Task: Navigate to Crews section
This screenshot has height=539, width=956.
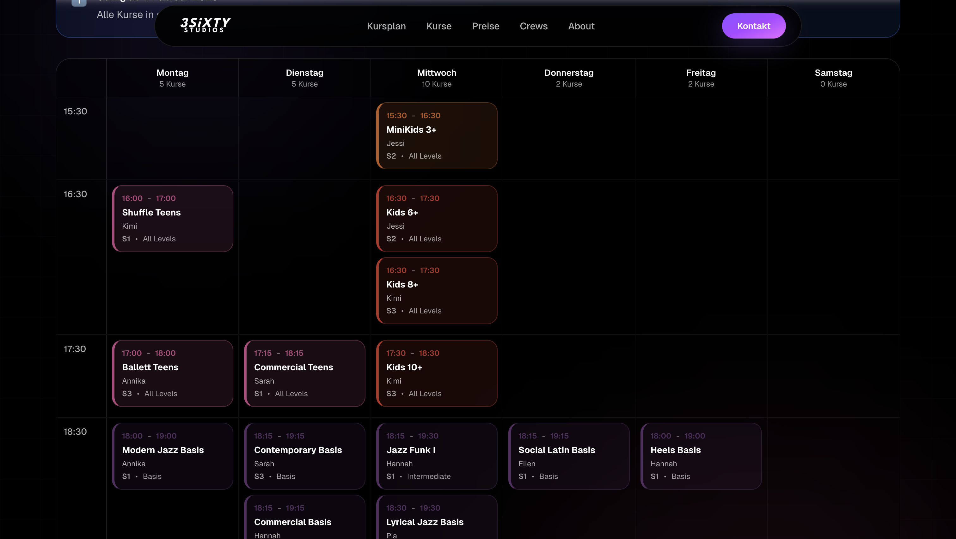Action: (x=533, y=26)
